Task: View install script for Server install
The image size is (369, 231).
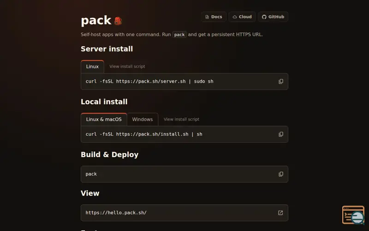Action: point(127,67)
